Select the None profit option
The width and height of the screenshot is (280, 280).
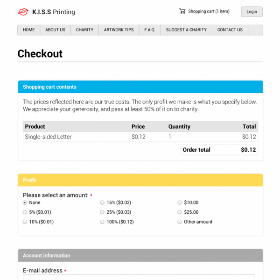(25, 203)
